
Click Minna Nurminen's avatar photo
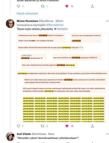pyautogui.click(x=10, y=23)
